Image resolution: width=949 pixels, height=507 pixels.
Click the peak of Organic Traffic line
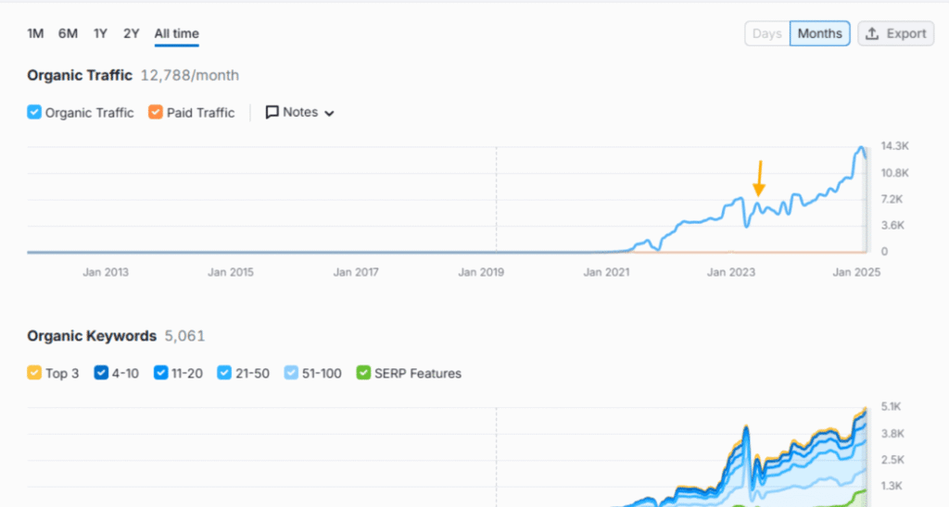pyautogui.click(x=861, y=148)
